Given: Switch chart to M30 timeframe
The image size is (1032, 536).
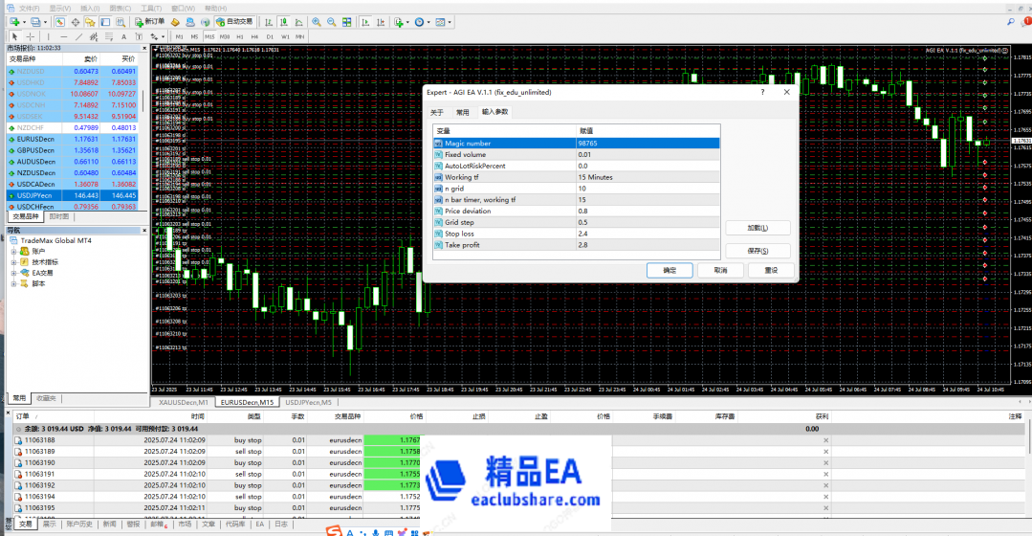Looking at the screenshot, I should pos(225,37).
